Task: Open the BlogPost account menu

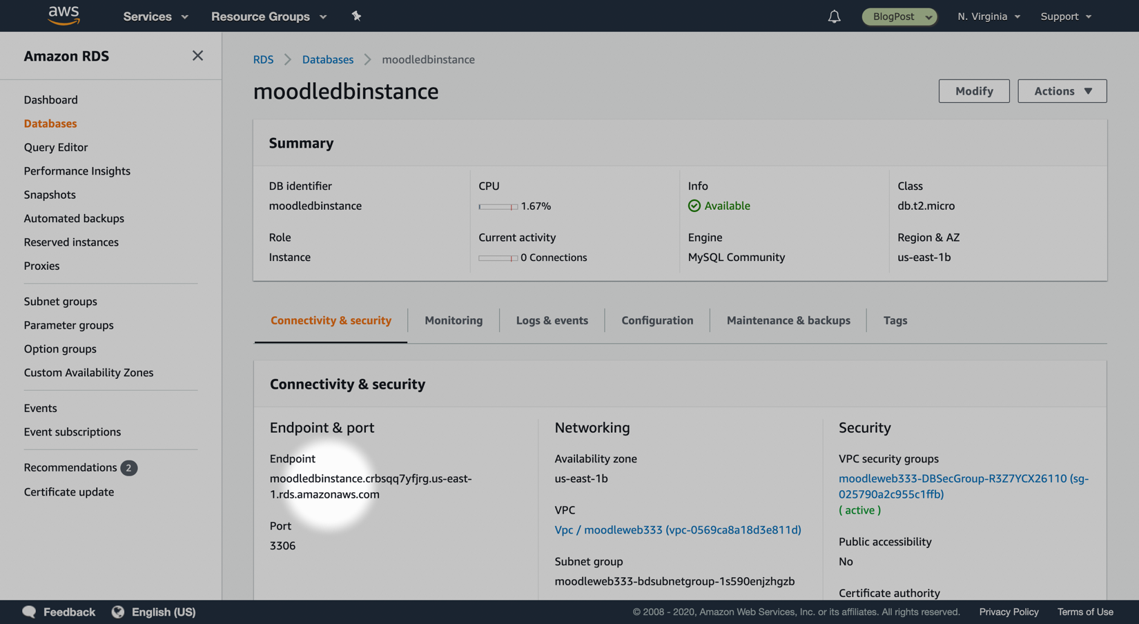Action: pyautogui.click(x=899, y=17)
